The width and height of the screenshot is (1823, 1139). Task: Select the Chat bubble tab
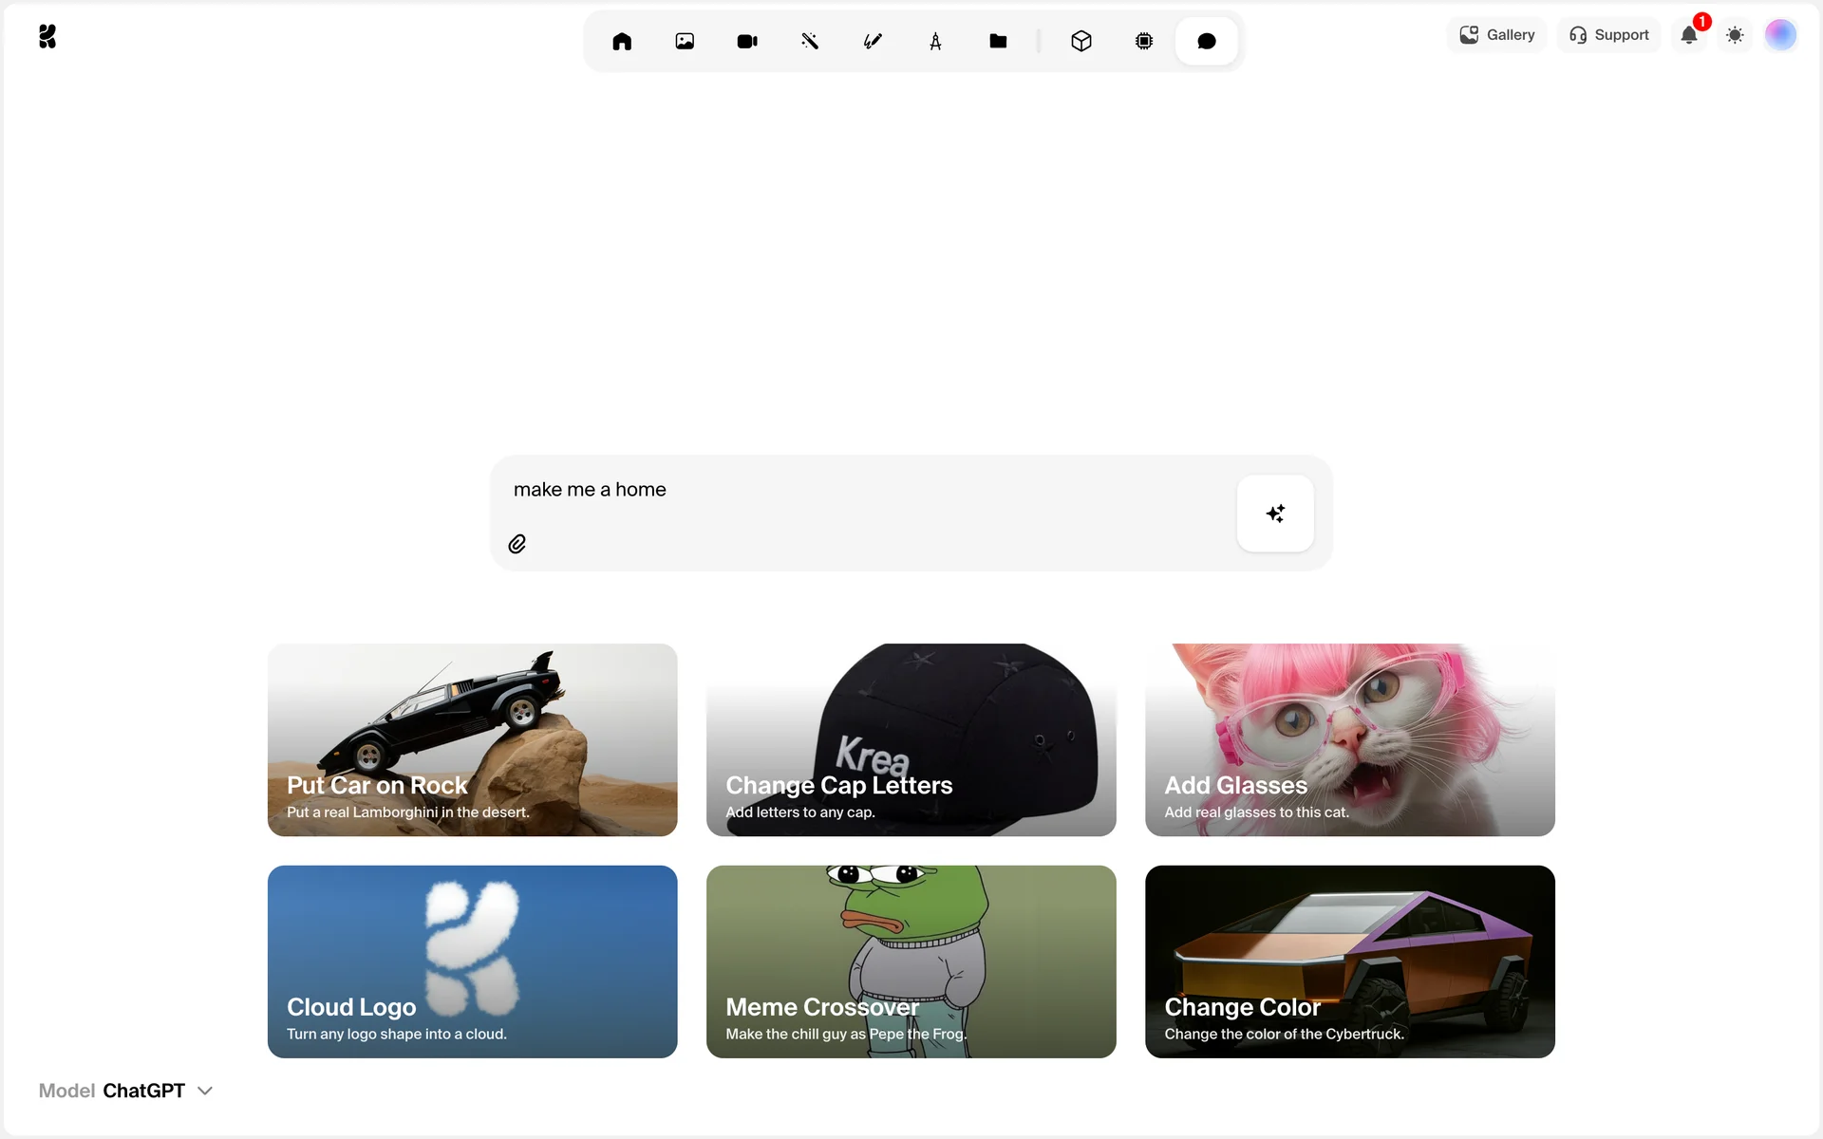pyautogui.click(x=1207, y=41)
